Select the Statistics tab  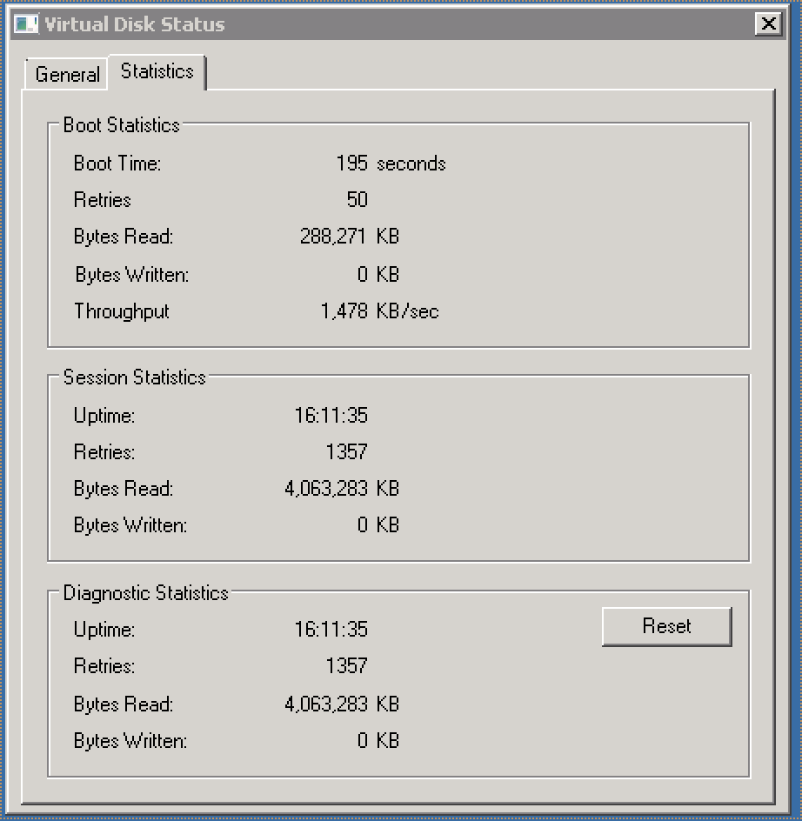pyautogui.click(x=157, y=71)
